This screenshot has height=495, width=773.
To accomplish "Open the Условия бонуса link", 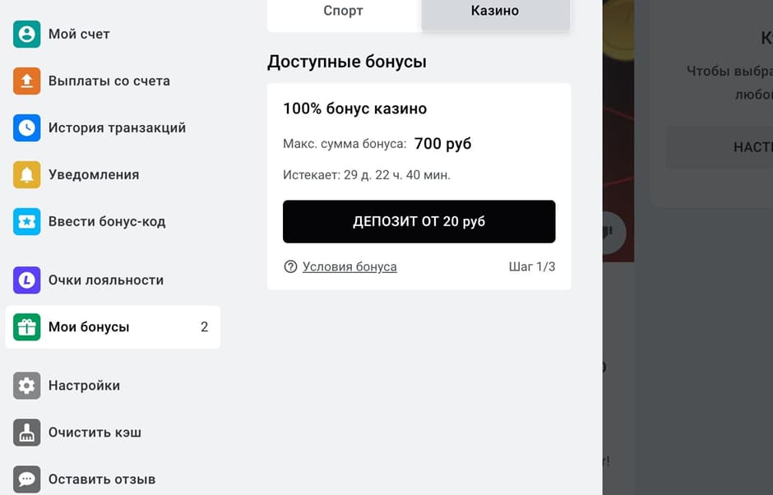I will coord(349,266).
